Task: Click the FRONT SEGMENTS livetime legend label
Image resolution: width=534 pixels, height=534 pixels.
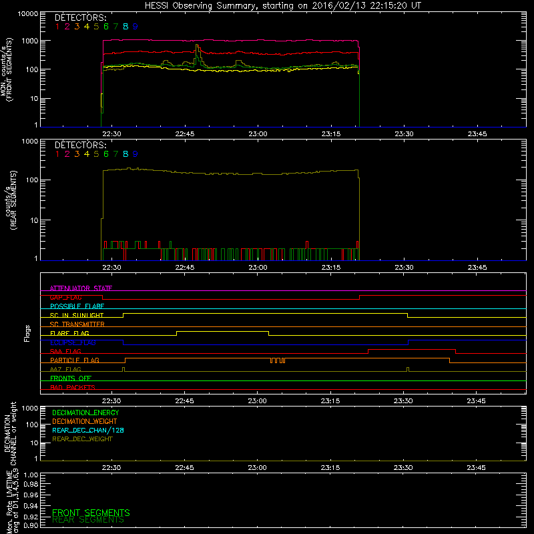Action: [91, 513]
